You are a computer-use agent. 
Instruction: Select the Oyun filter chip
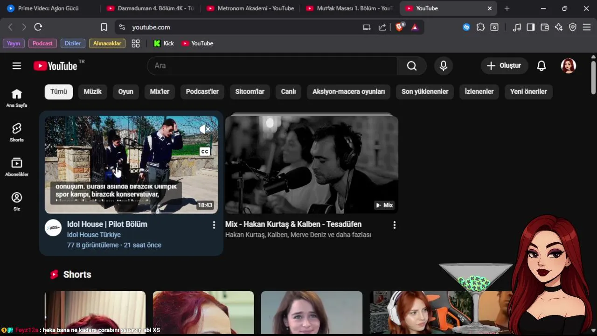point(125,91)
